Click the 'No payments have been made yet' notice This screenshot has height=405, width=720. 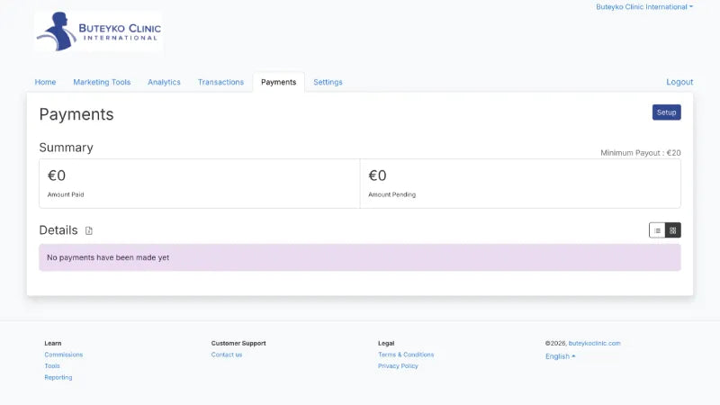click(360, 257)
